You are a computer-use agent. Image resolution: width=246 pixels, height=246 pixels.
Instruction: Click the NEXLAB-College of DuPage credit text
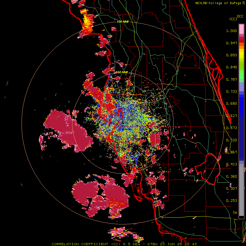click(x=218, y=3)
